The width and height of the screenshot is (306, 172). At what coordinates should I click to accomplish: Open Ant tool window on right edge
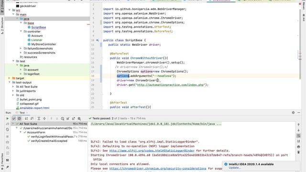304,18
